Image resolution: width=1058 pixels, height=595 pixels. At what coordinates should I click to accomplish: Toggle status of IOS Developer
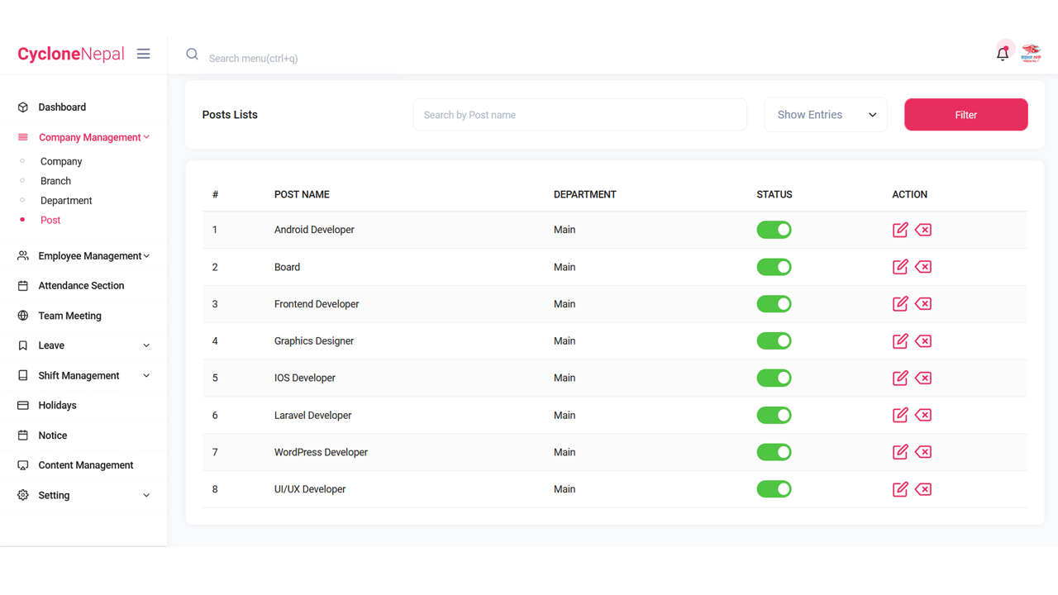pos(774,378)
